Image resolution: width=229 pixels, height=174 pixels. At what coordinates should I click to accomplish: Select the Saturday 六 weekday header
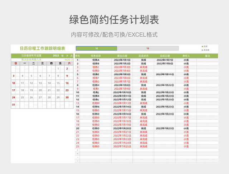pos(69,64)
